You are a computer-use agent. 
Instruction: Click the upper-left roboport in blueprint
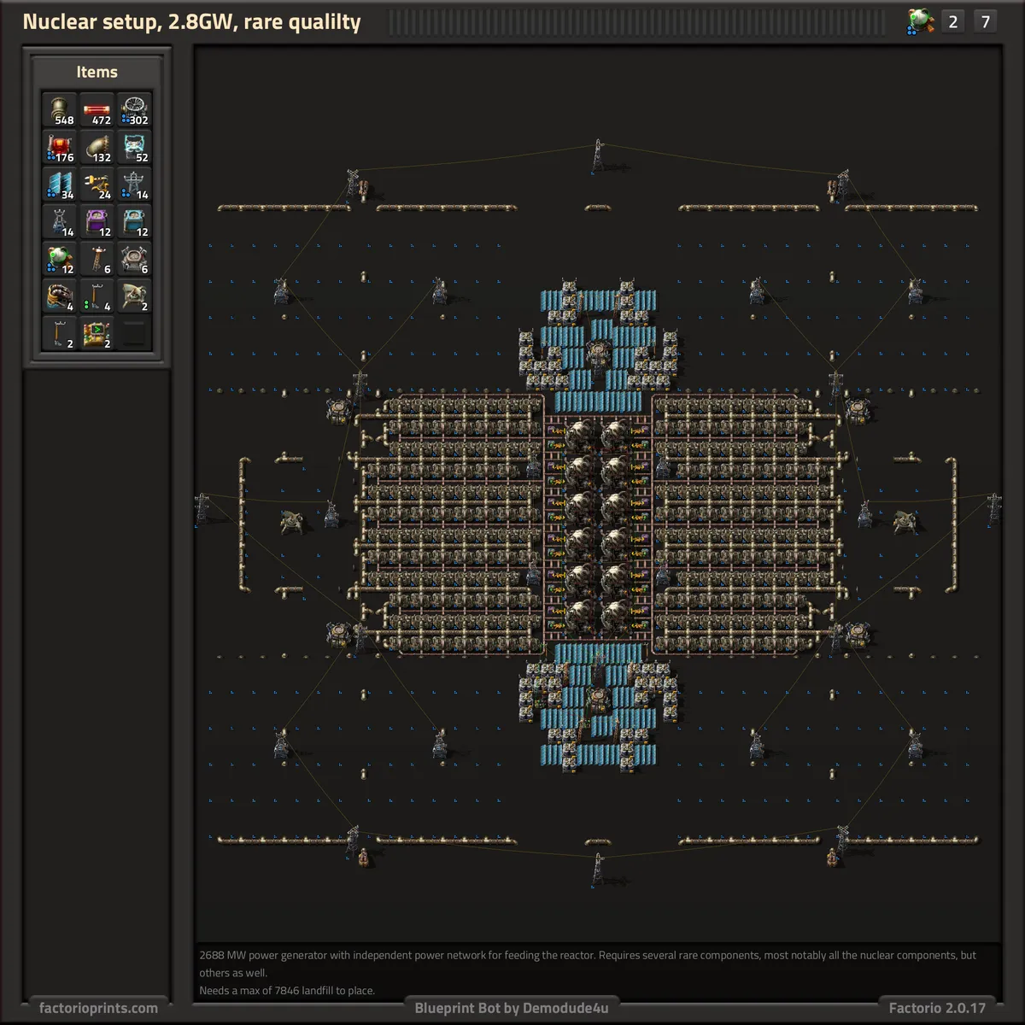[339, 409]
